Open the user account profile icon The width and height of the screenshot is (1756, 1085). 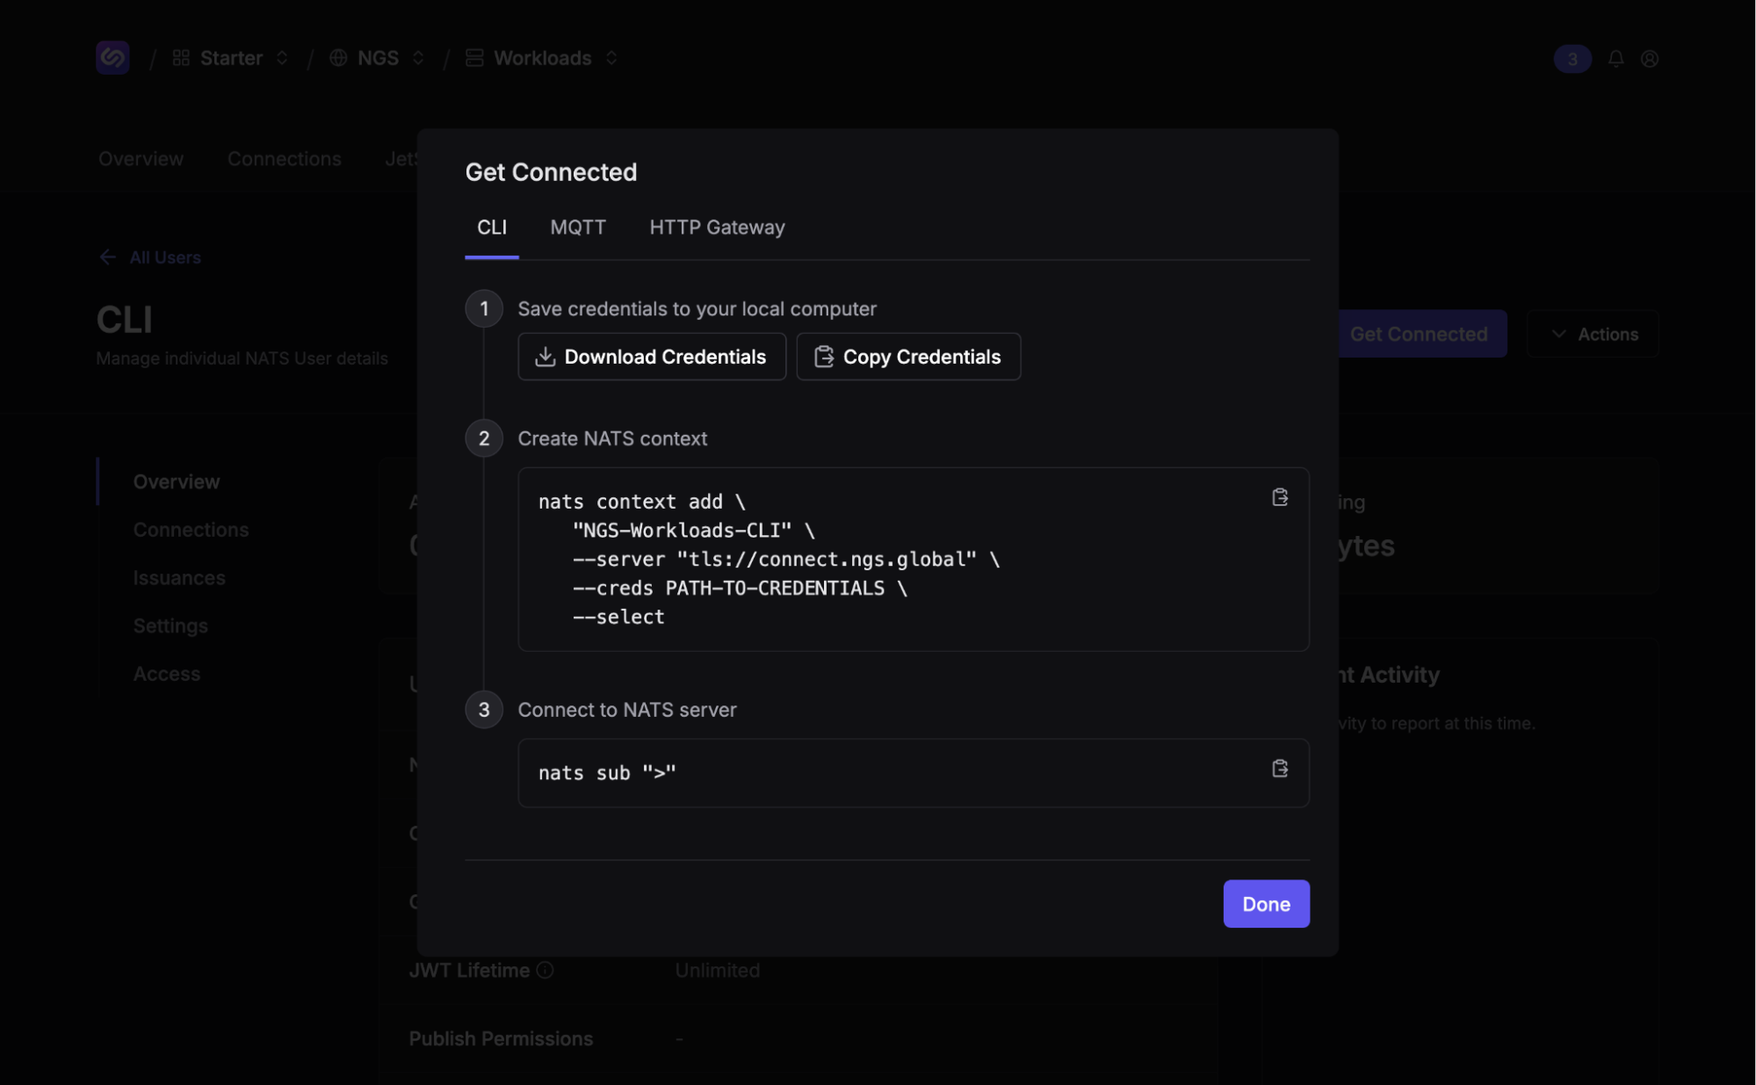point(1649,59)
